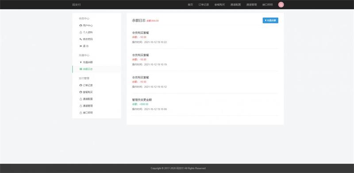Screen dimensions: 354x173
Task: Click the 会员购买套餐 title above timestamp 19:10:19
Action: tap(140, 55)
